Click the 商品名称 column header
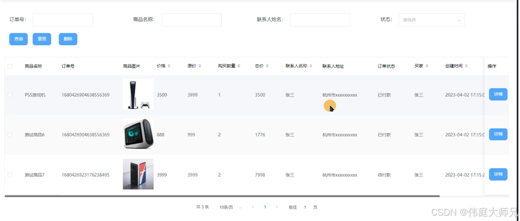520x221 pixels. pyautogui.click(x=33, y=66)
